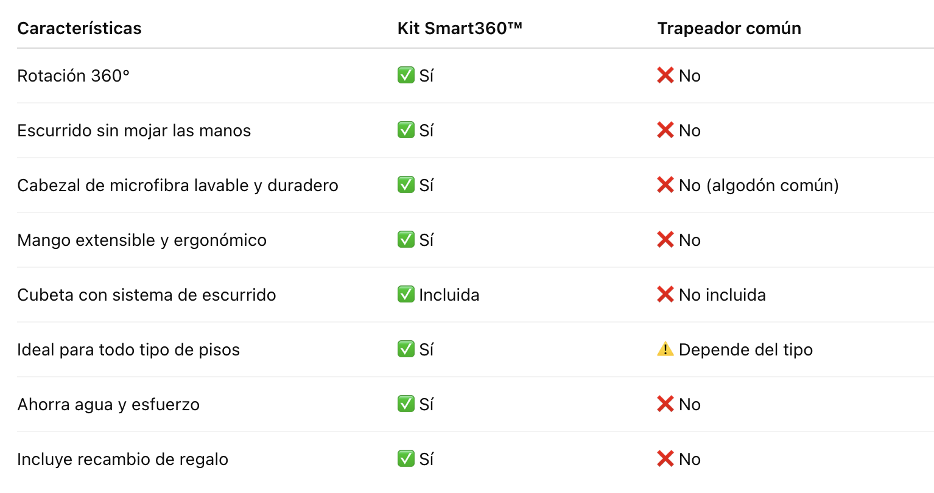Image resolution: width=934 pixels, height=493 pixels.
Task: Click red X next to No incluida
Action: [x=665, y=295]
